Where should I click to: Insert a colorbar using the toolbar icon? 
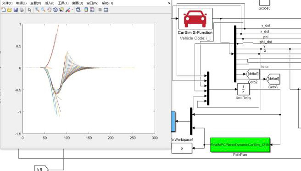86,10
